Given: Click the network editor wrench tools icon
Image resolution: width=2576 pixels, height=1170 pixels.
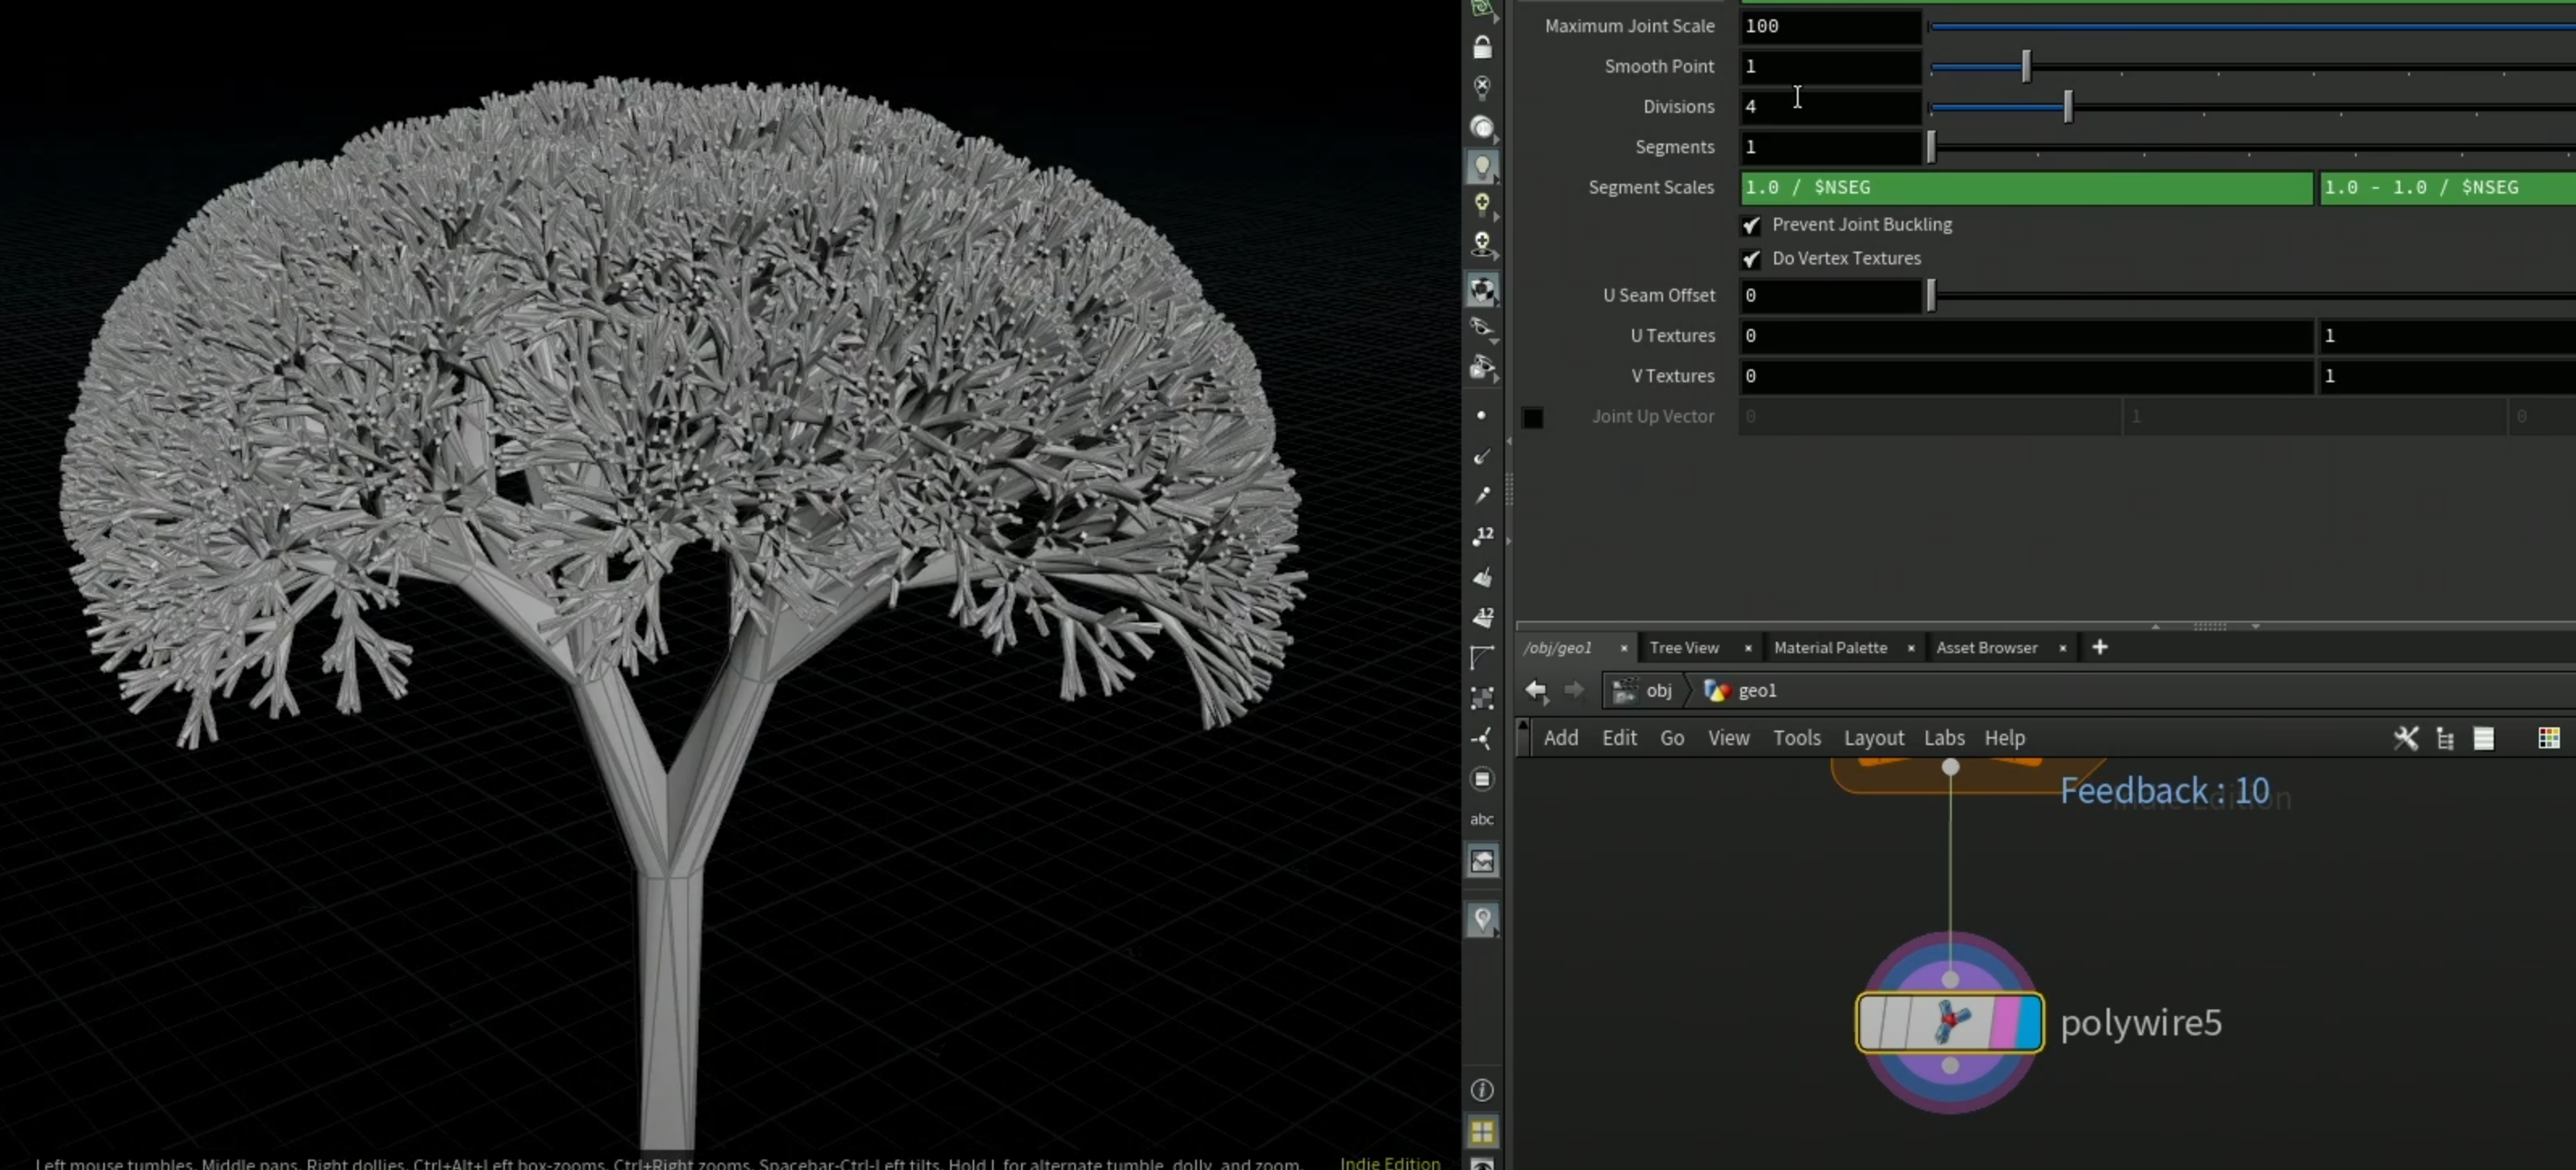Looking at the screenshot, I should coord(2406,738).
